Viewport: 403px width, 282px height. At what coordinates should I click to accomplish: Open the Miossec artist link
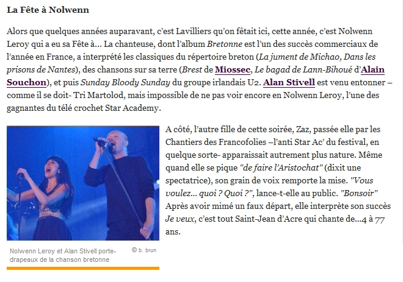pyautogui.click(x=233, y=69)
